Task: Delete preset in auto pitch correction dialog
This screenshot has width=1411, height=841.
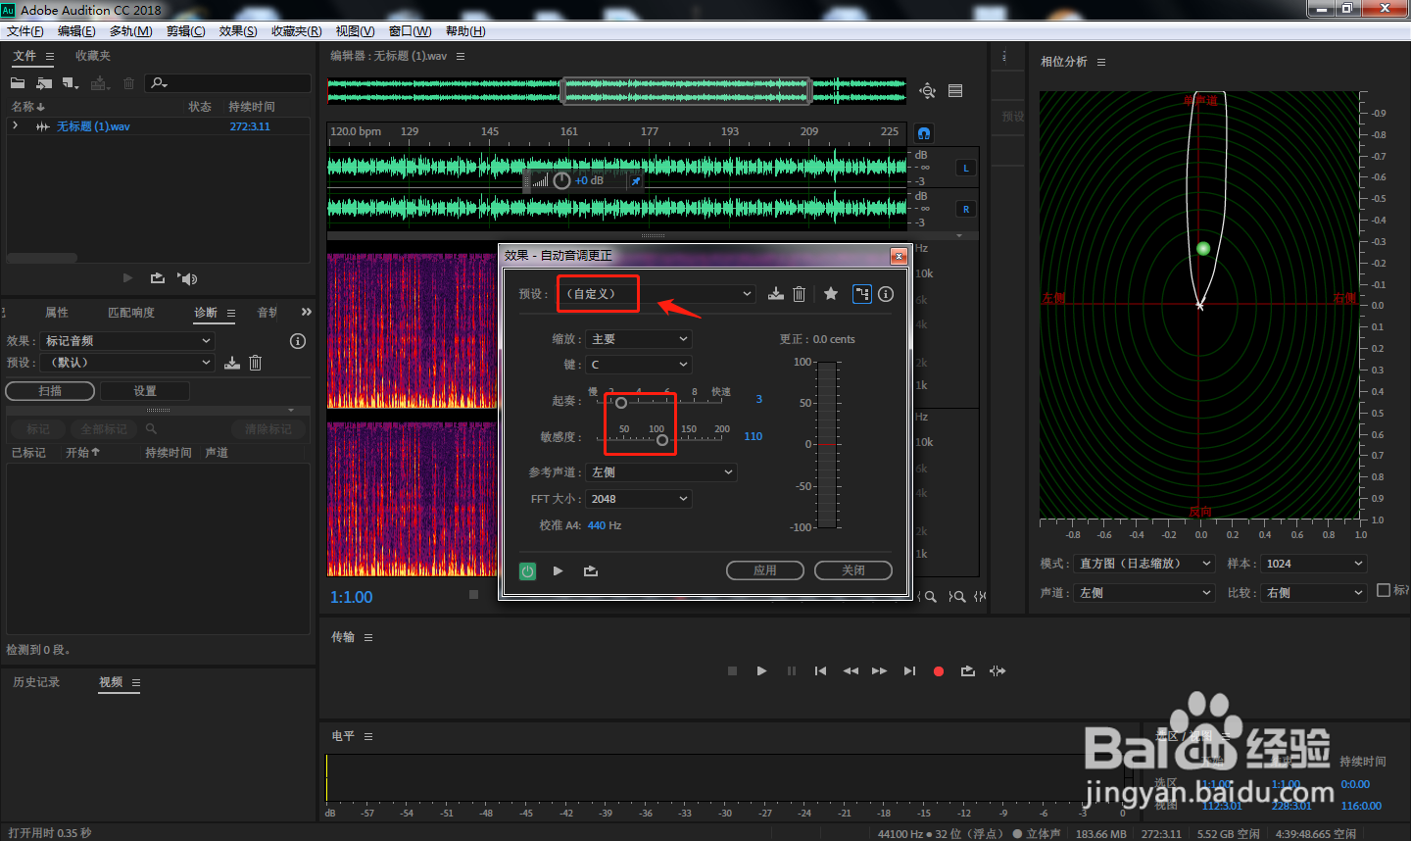Action: click(x=800, y=294)
